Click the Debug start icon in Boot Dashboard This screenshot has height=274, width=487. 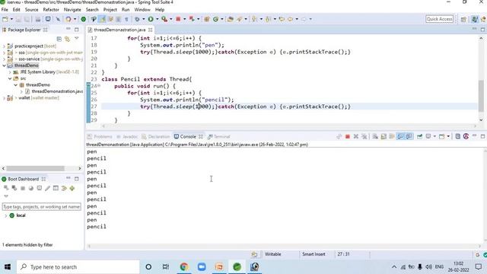(x=14, y=188)
